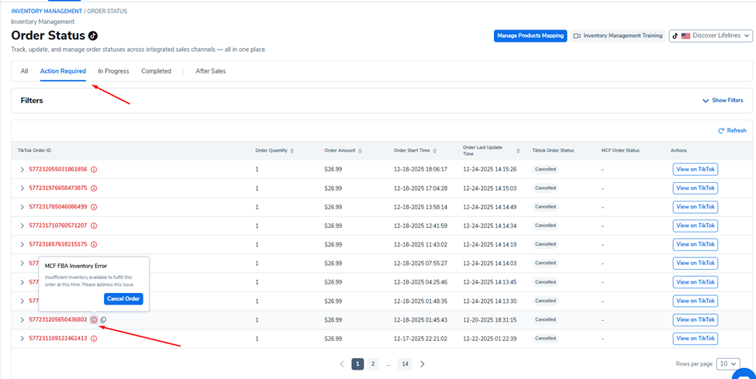The height and width of the screenshot is (379, 756).
Task: Click next page arrow in pagination
Action: (x=423, y=363)
